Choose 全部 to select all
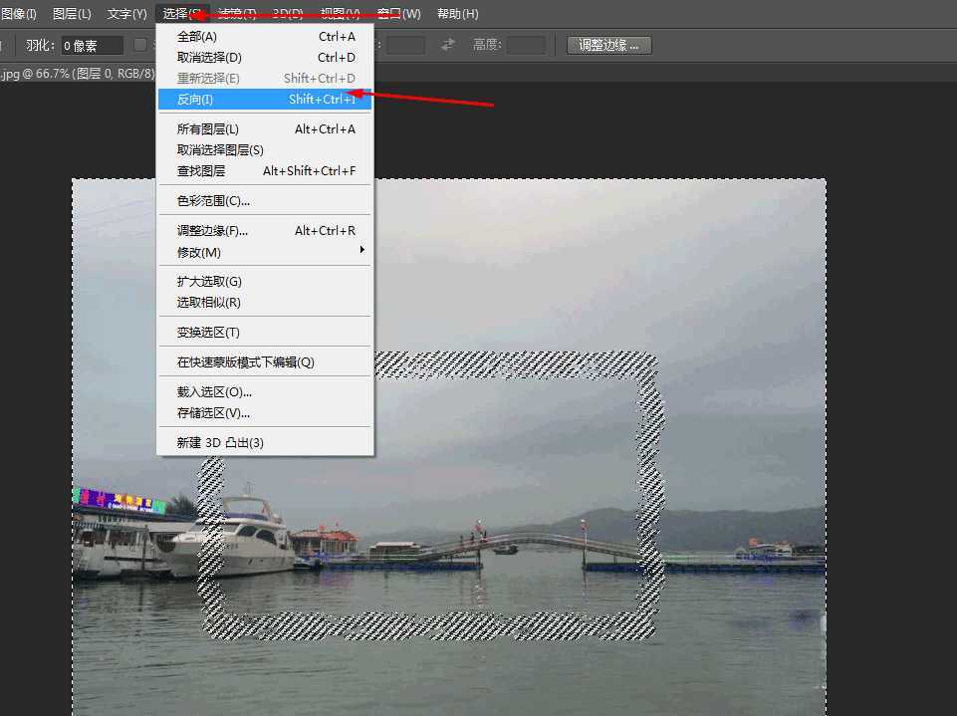Screen dimensions: 957x716 point(194,36)
